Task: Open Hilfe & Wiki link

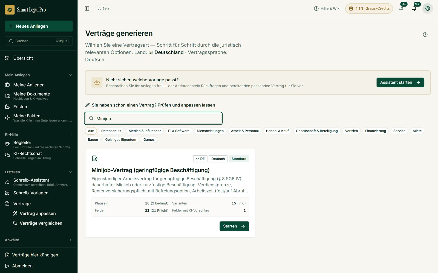Action: pos(327,8)
